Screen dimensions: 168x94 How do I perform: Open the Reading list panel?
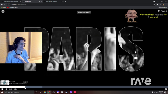pyautogui.click(x=163, y=7)
